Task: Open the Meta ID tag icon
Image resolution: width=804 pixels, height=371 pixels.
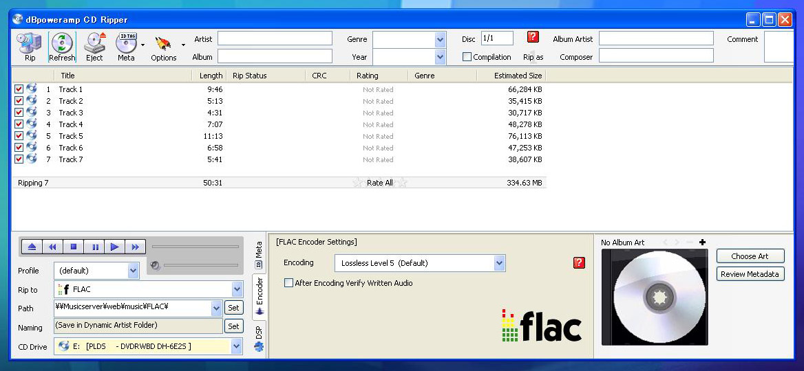Action: click(x=126, y=47)
